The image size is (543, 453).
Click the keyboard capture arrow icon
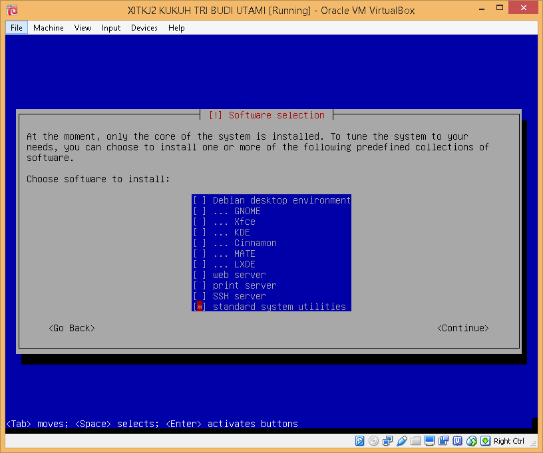[486, 441]
